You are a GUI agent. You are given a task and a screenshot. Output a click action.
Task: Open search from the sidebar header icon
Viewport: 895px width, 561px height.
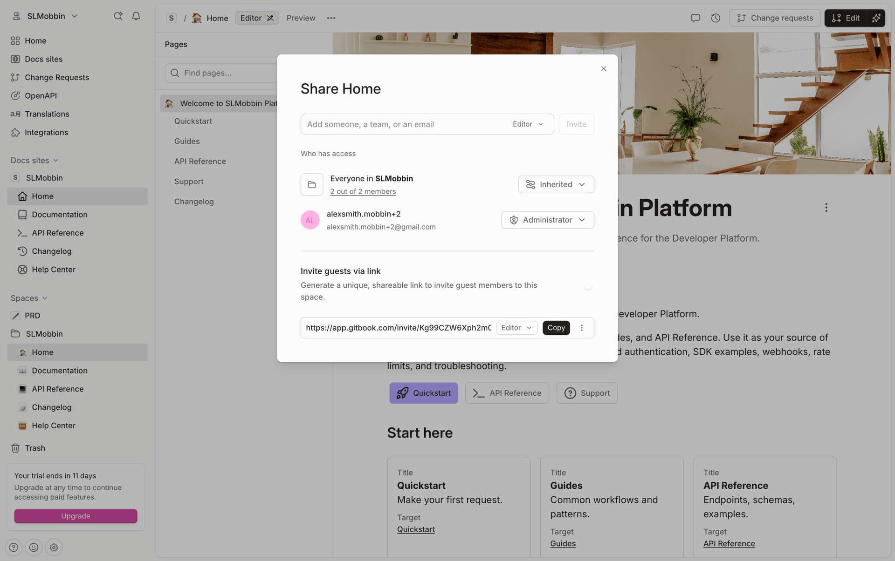pyautogui.click(x=118, y=16)
